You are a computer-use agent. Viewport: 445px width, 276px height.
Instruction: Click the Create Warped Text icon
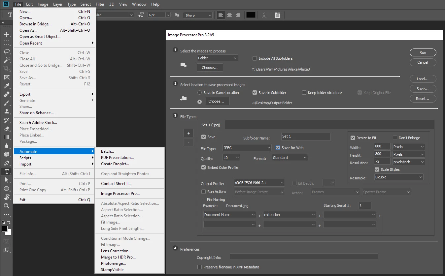click(x=264, y=15)
